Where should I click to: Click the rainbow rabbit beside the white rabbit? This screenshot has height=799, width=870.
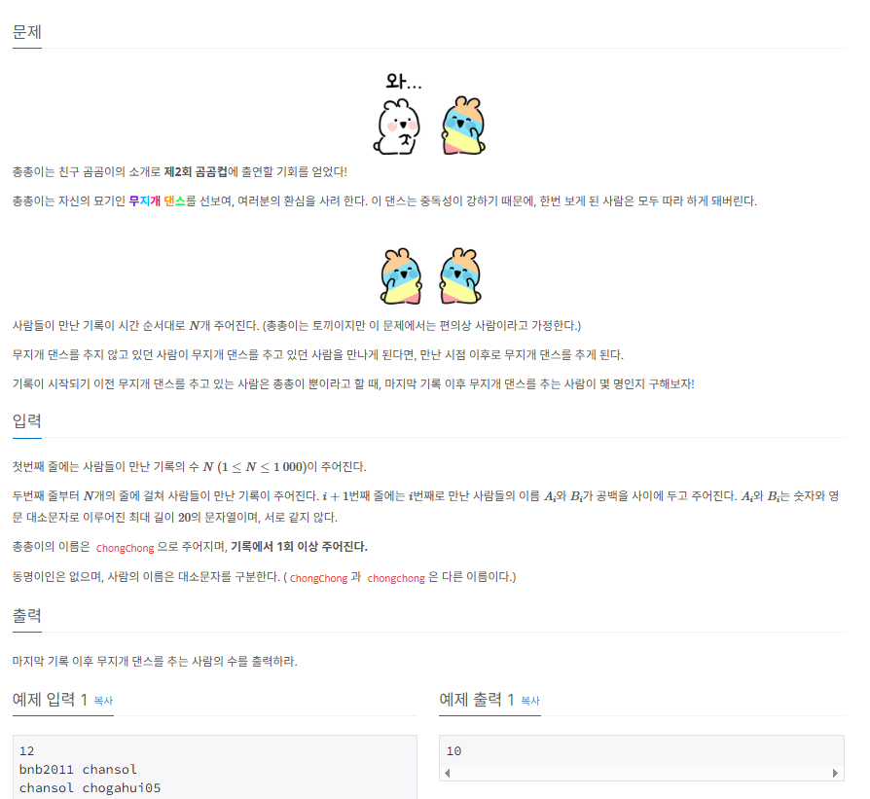pos(463,125)
